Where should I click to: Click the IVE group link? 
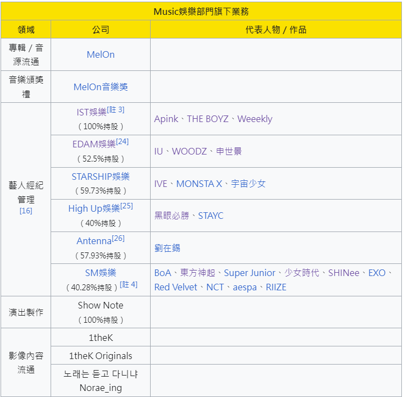tap(161, 184)
